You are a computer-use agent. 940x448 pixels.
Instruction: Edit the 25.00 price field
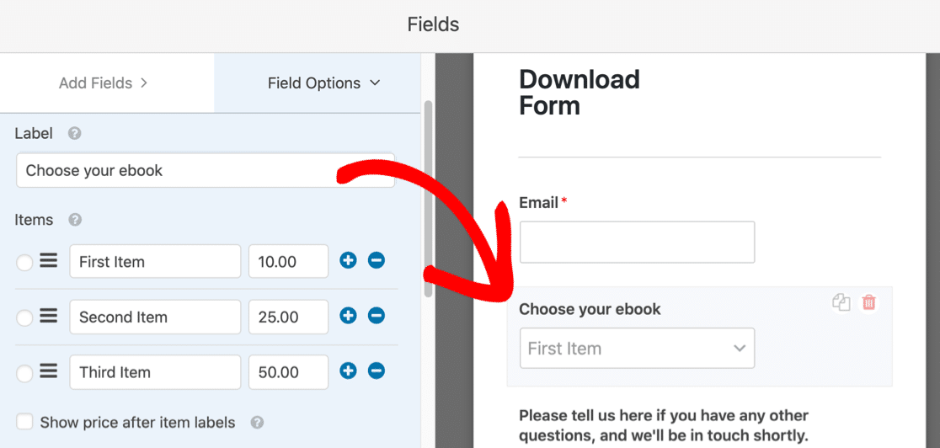(288, 317)
